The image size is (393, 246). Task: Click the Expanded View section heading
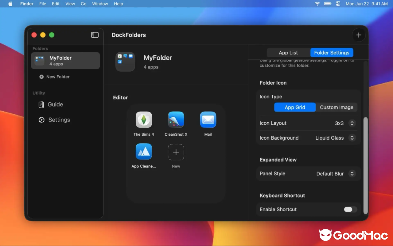(278, 160)
